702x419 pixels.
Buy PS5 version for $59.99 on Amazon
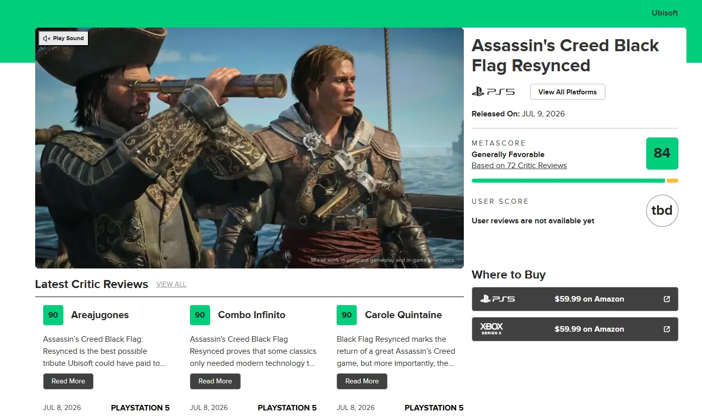coord(575,299)
